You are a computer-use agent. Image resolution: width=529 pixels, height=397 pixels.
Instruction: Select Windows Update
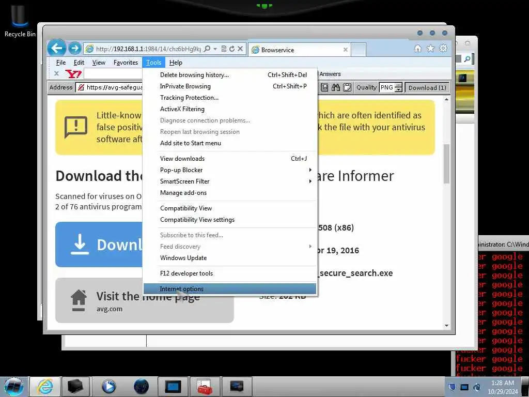click(x=230, y=258)
